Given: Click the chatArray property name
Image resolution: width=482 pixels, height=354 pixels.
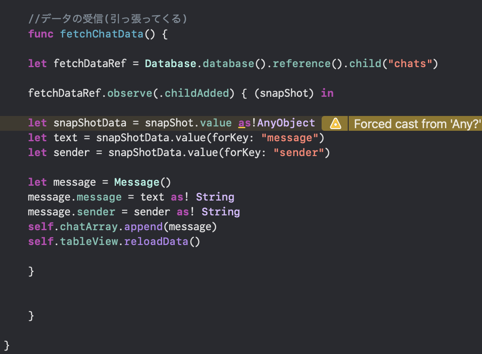Looking at the screenshot, I should 88,227.
